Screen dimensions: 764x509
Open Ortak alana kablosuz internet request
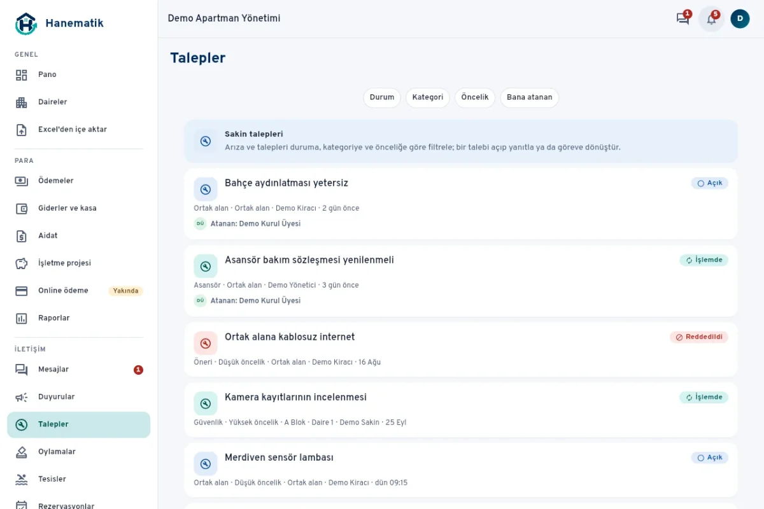461,349
